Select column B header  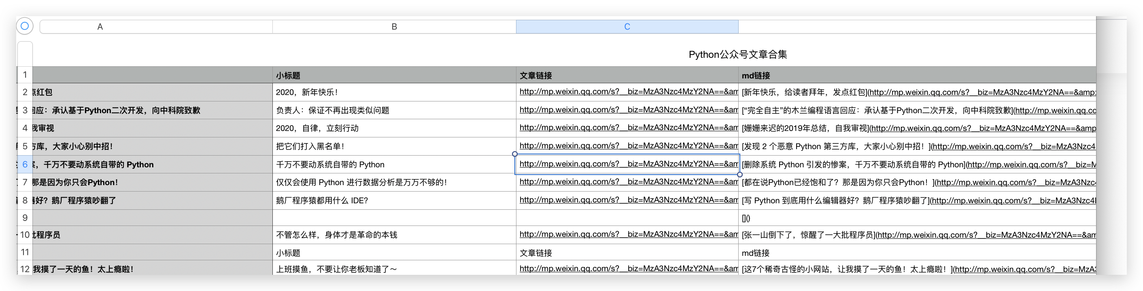tap(394, 27)
